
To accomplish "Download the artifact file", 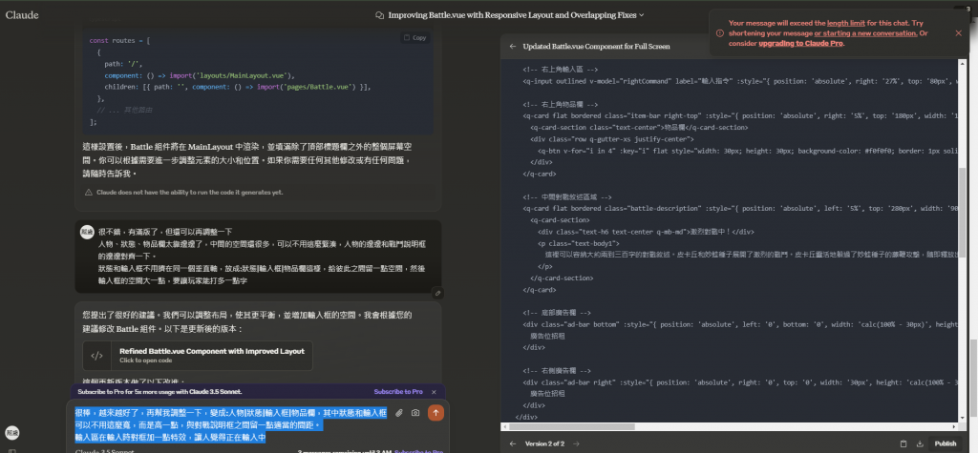I will (920, 443).
